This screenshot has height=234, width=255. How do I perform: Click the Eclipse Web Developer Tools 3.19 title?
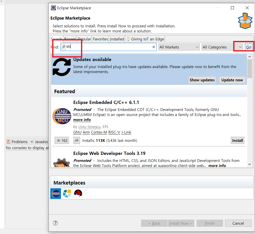click(x=109, y=153)
